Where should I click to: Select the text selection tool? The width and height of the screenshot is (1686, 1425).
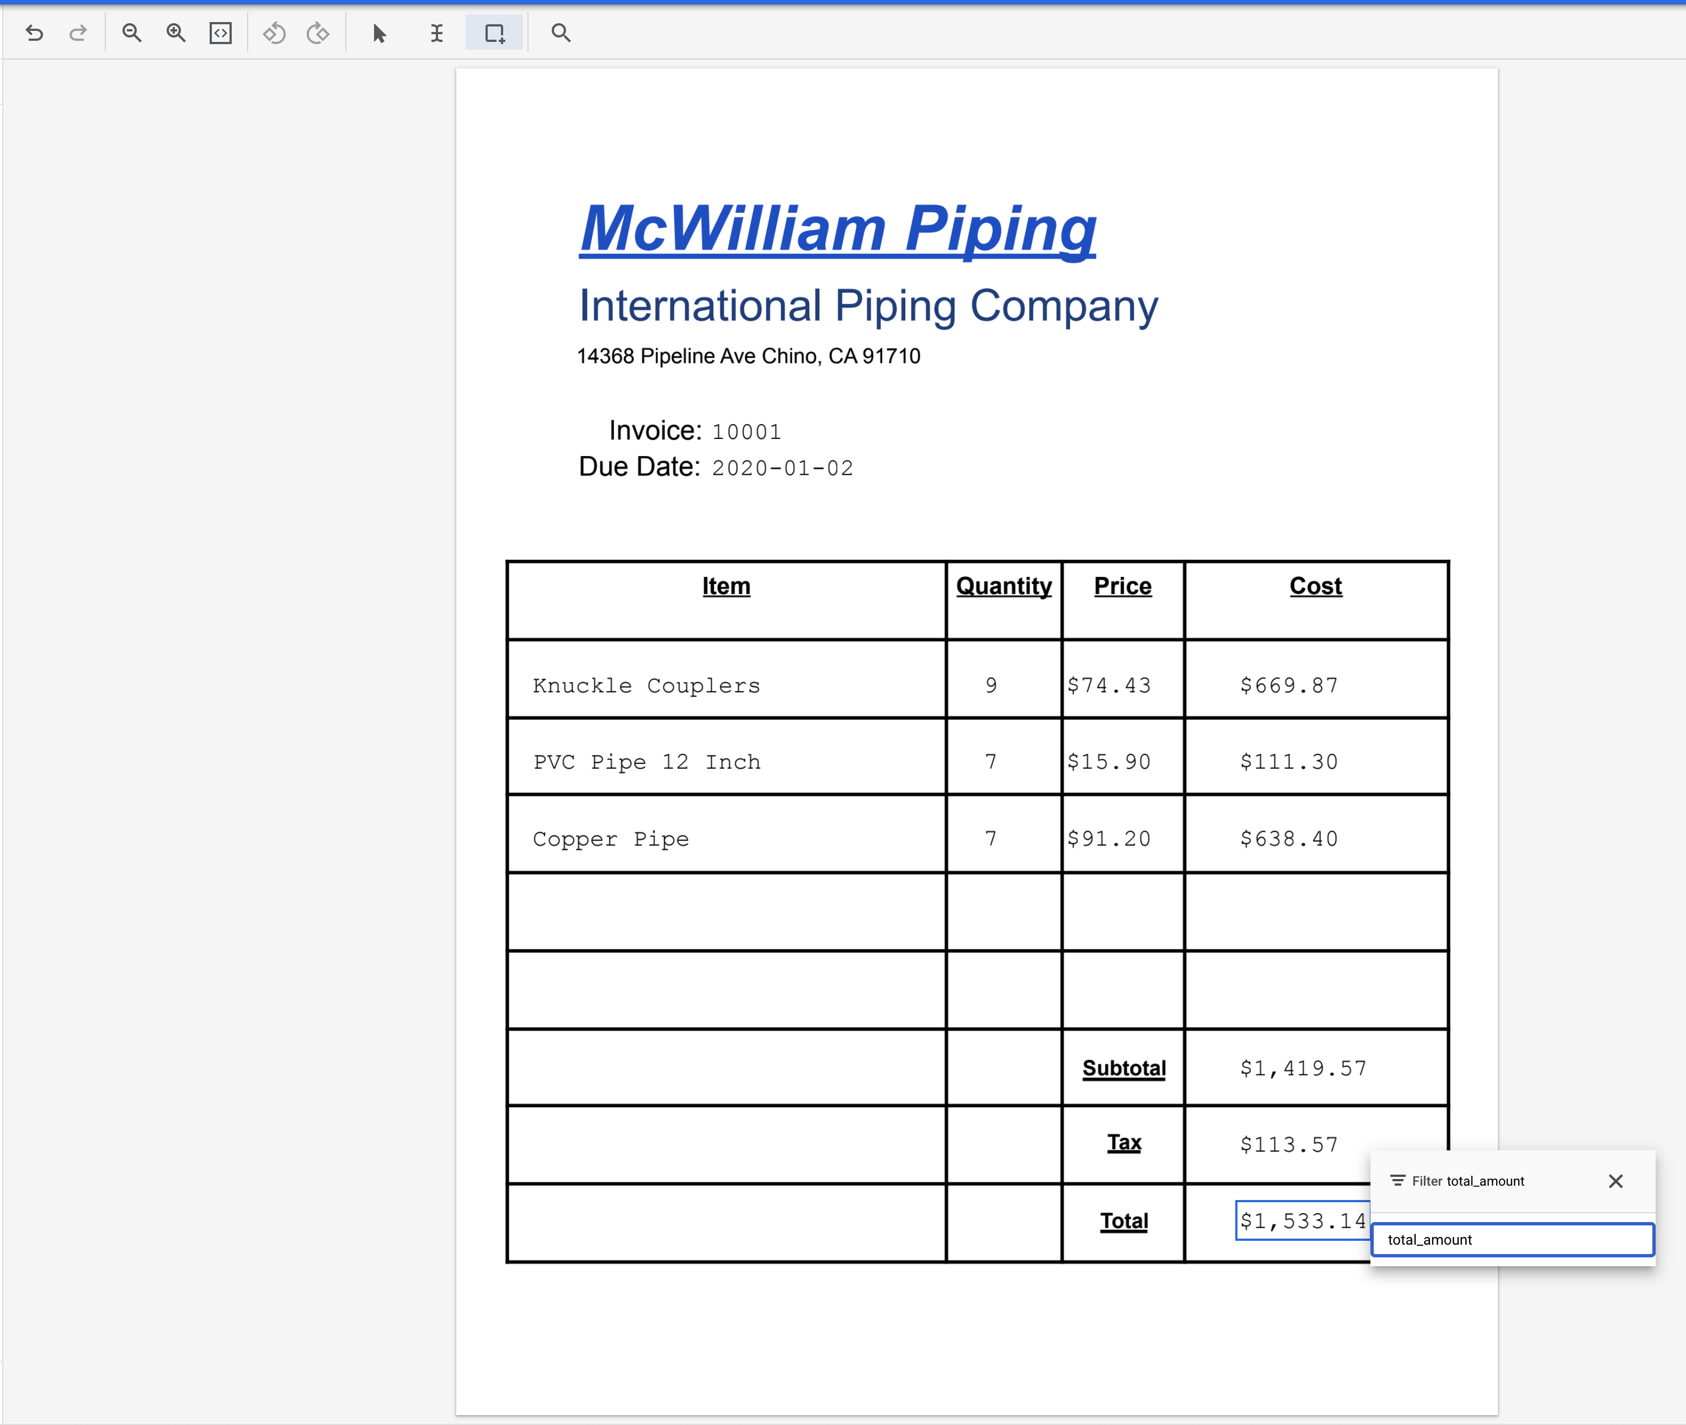point(436,33)
